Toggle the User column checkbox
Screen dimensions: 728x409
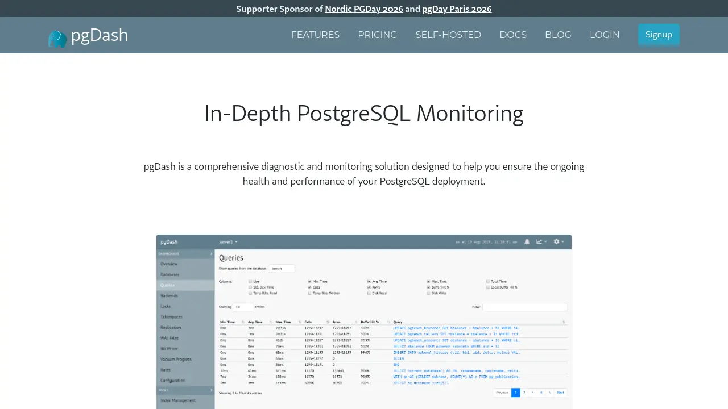[250, 281]
